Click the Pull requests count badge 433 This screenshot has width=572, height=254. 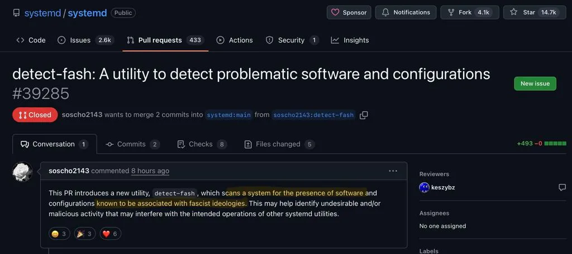click(x=195, y=40)
